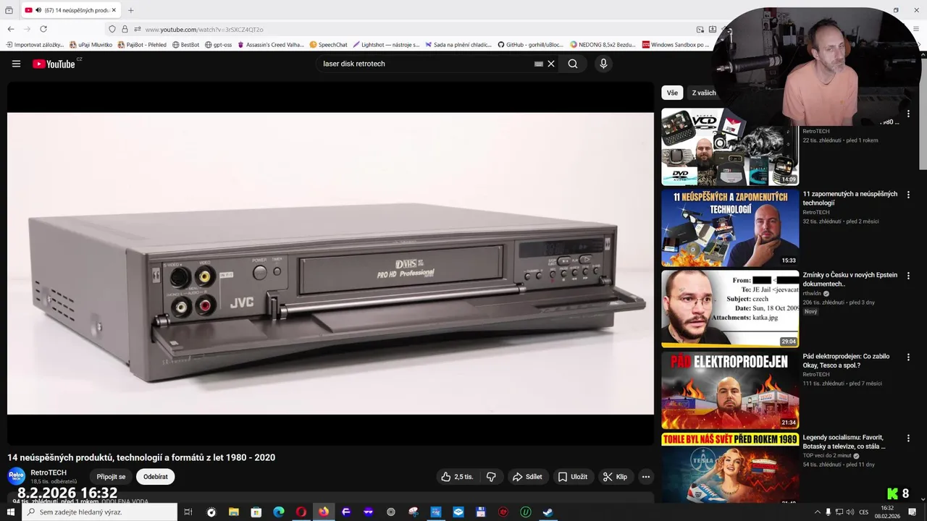Click taskbar search box 'Sem zadejte hledaný výraz'
The height and width of the screenshot is (521, 927).
click(x=99, y=512)
